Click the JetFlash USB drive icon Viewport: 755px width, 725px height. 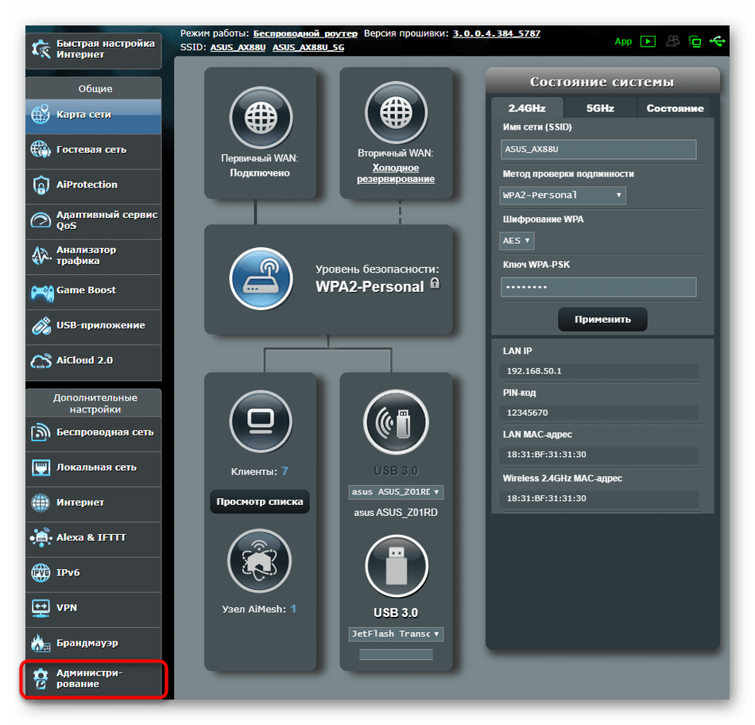click(397, 566)
